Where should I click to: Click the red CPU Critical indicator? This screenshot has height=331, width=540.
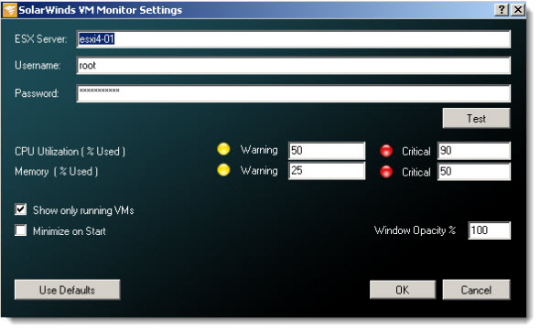point(386,151)
